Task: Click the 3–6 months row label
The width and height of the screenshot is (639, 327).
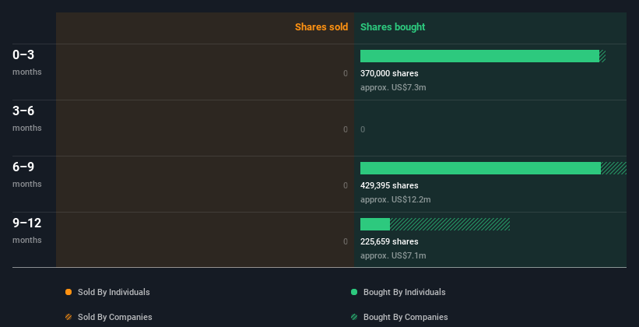Action: (x=27, y=118)
